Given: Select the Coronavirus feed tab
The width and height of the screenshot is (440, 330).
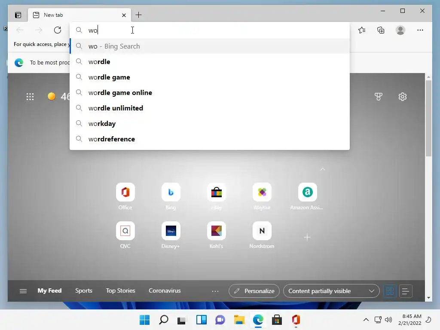Looking at the screenshot, I should pos(165,291).
